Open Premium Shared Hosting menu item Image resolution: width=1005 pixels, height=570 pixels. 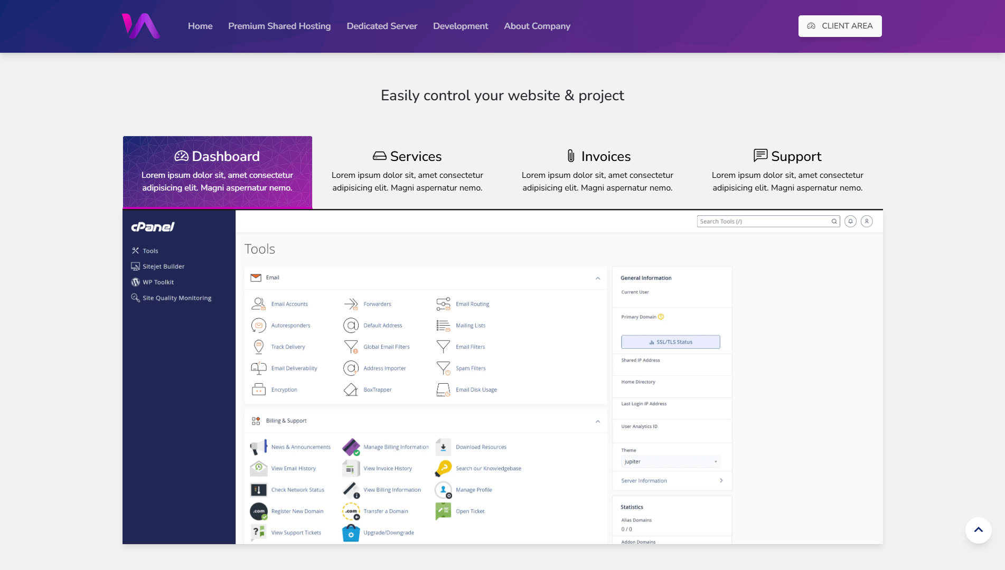coord(279,26)
